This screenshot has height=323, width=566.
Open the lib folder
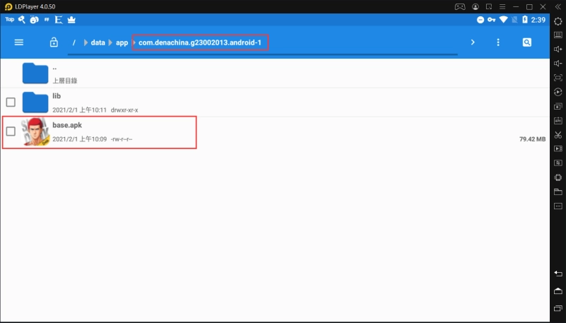coord(35,102)
